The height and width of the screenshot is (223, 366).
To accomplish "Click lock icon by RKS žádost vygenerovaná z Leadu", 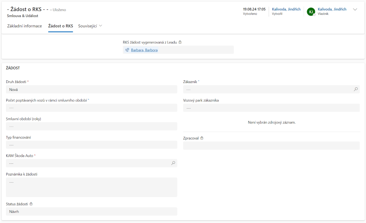I will click(180, 42).
